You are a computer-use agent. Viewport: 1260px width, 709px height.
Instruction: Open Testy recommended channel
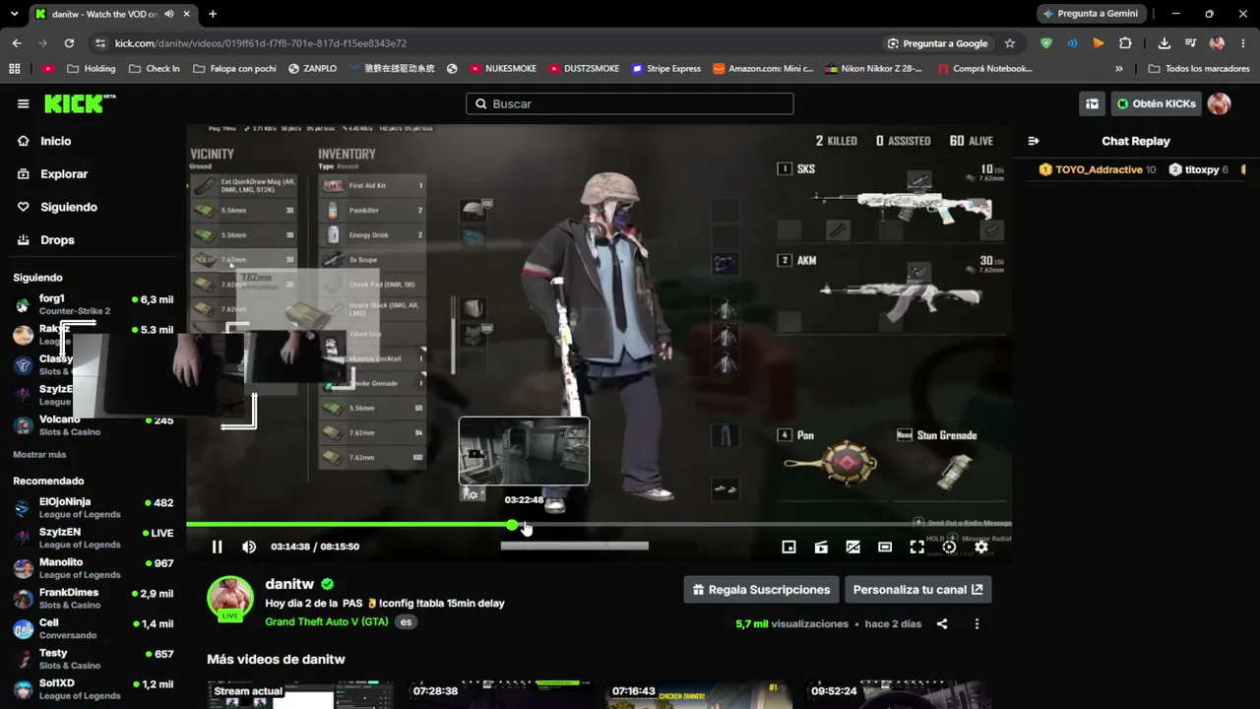[94, 659]
